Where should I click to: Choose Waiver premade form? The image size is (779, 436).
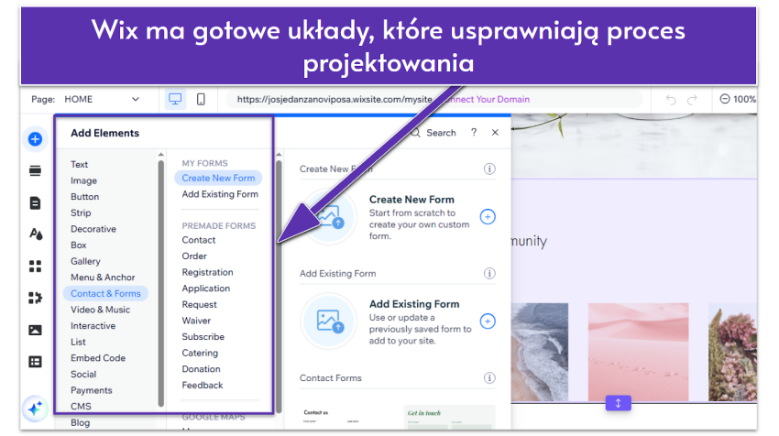196,321
